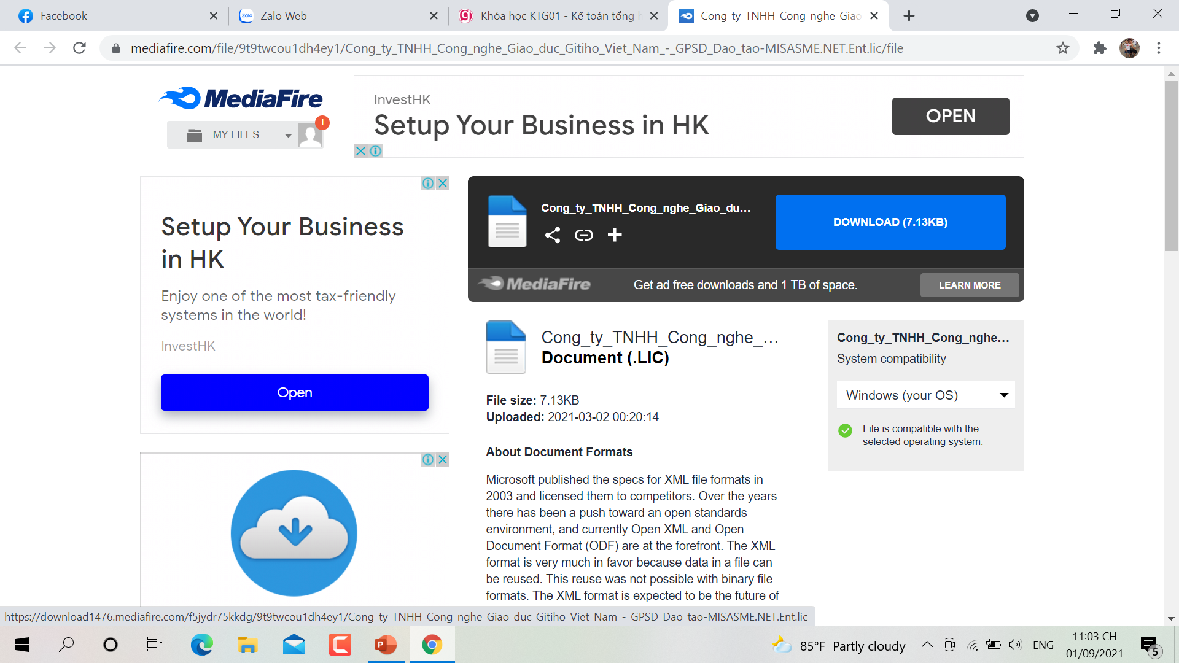1179x663 pixels.
Task: Click blue Open button in side ad
Action: click(295, 392)
